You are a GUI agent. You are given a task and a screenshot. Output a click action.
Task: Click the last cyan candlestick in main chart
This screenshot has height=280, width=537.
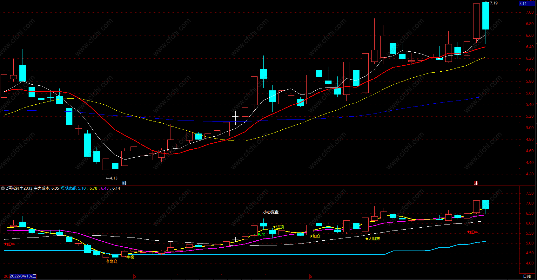(x=486, y=16)
